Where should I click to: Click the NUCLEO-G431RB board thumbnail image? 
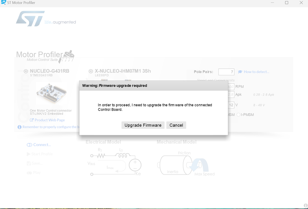(52, 93)
